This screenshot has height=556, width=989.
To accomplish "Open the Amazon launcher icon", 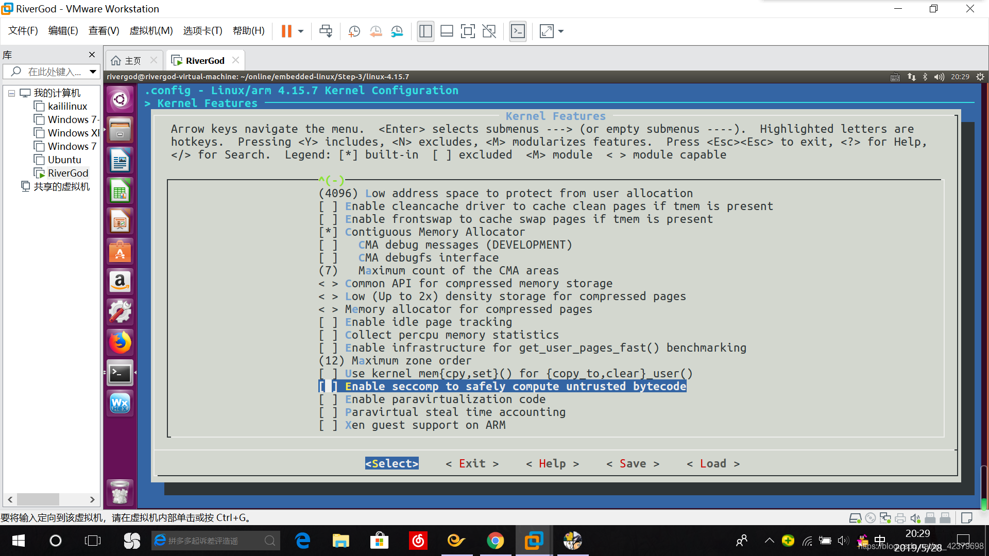I will [120, 282].
